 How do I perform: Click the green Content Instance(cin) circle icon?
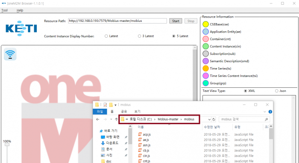click(205, 46)
